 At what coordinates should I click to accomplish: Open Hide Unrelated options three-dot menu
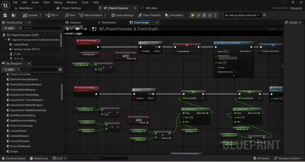coord(105,15)
